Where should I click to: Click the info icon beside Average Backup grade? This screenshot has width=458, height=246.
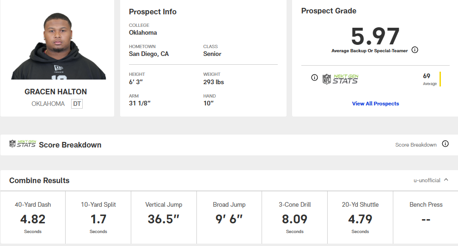click(x=415, y=50)
